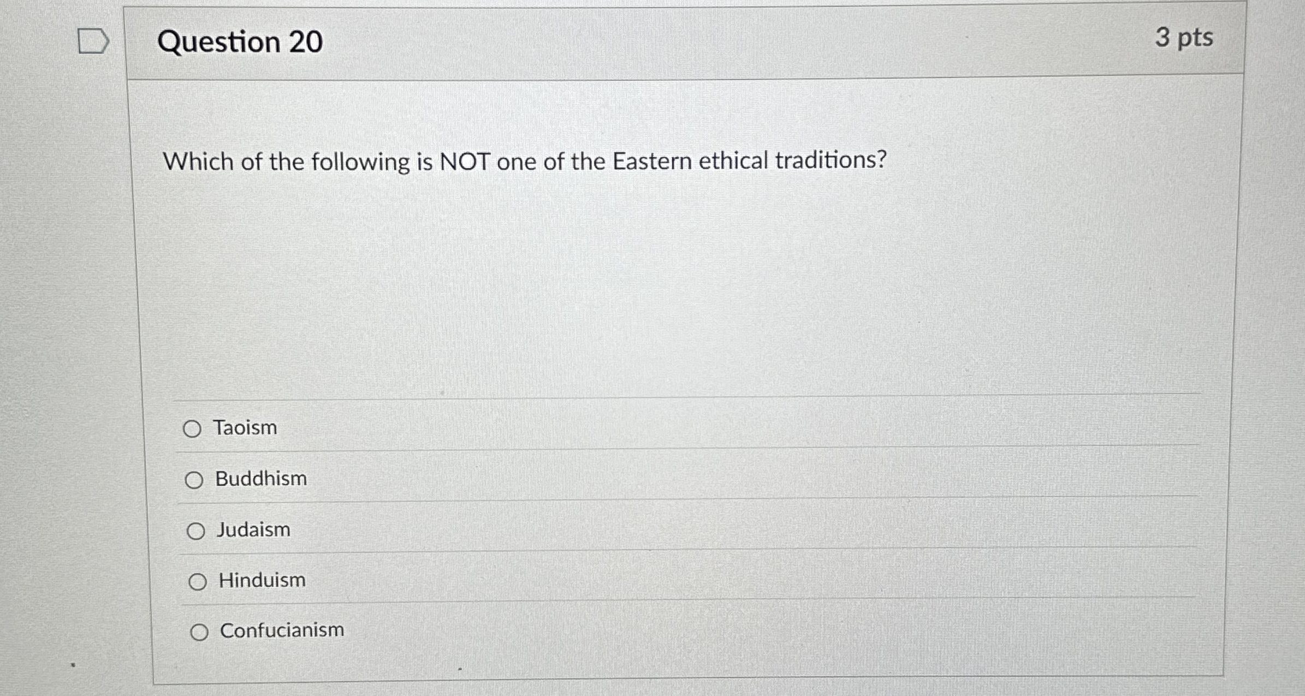Select the Taoism radio button
The height and width of the screenshot is (696, 1305).
pos(193,429)
